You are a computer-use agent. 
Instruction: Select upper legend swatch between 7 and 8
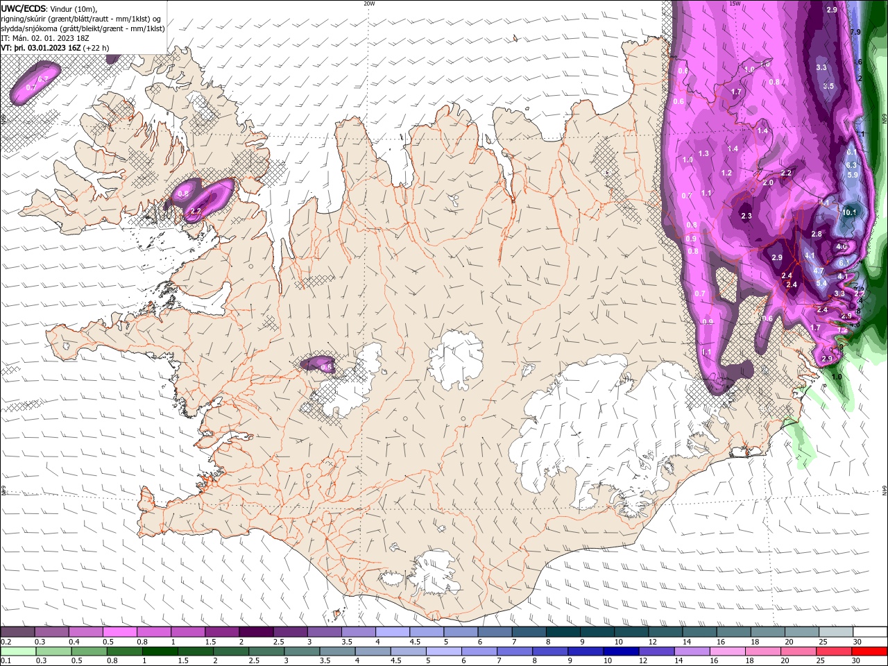529,632
